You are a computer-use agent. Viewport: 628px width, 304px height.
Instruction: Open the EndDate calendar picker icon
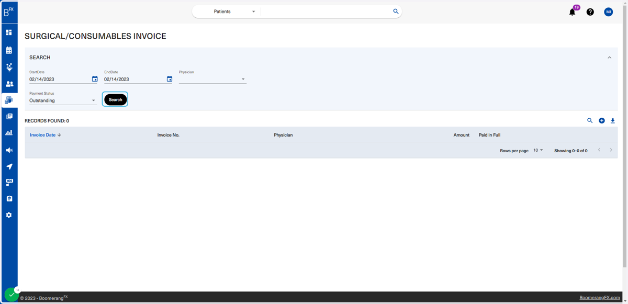pos(170,79)
